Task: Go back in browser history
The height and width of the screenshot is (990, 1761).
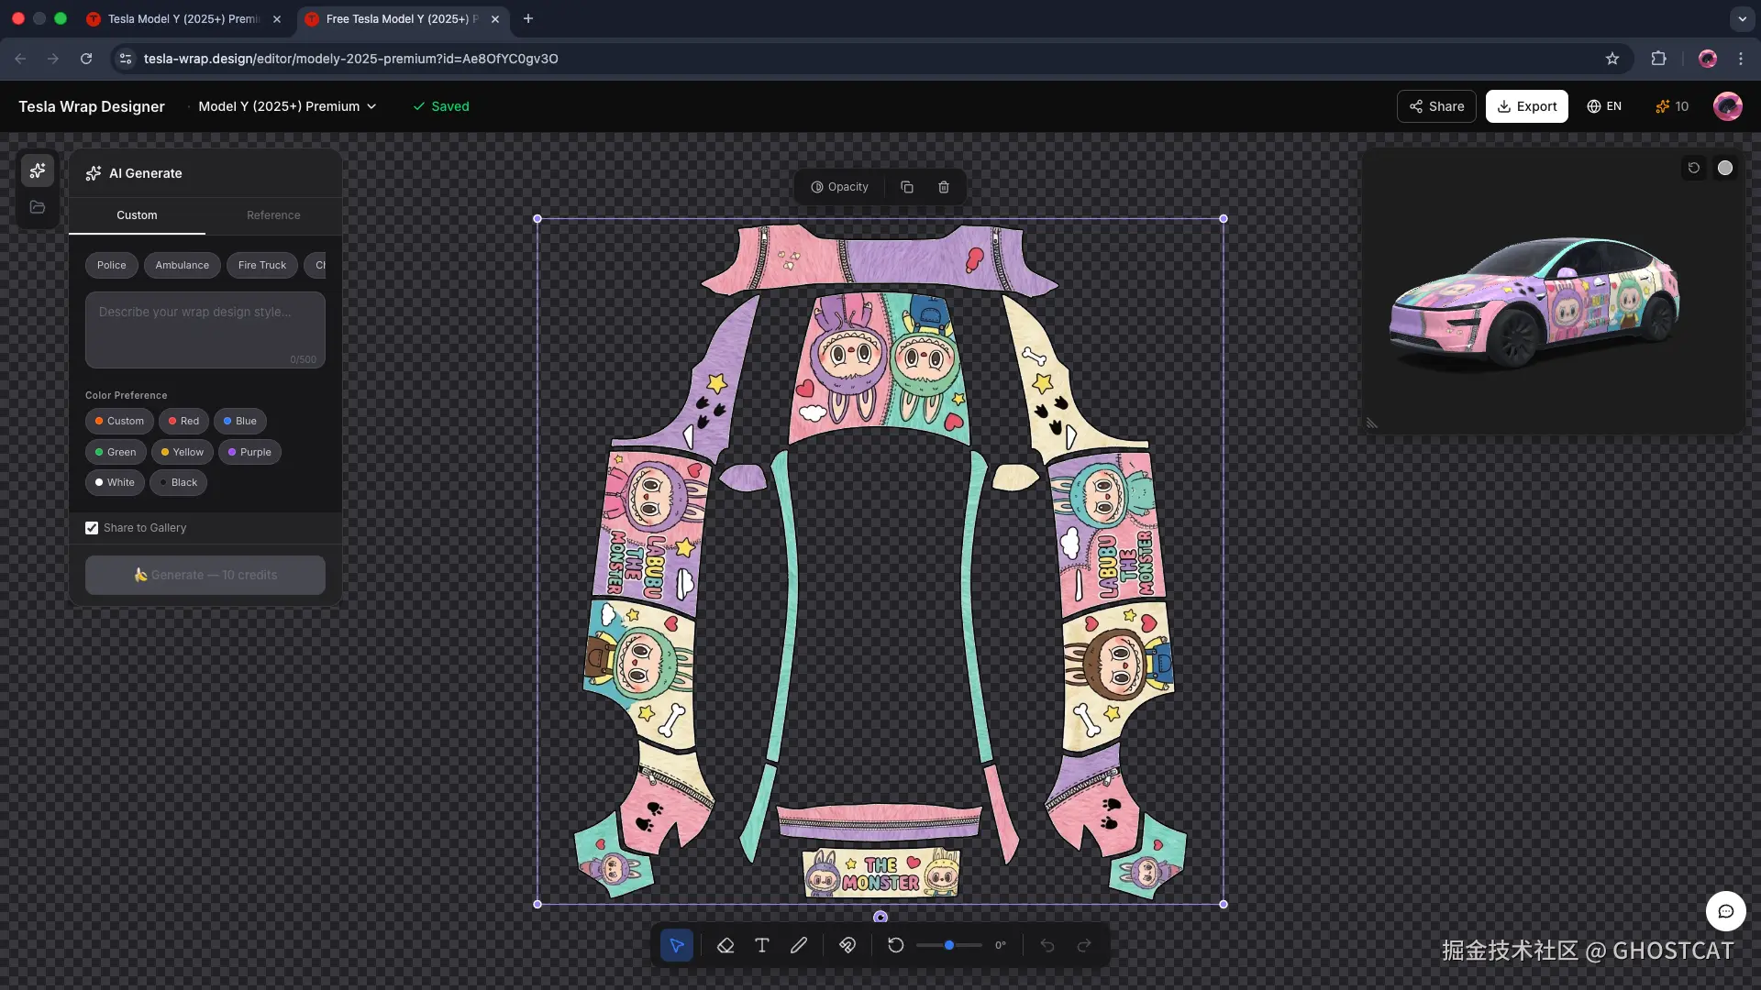Action: click(20, 59)
